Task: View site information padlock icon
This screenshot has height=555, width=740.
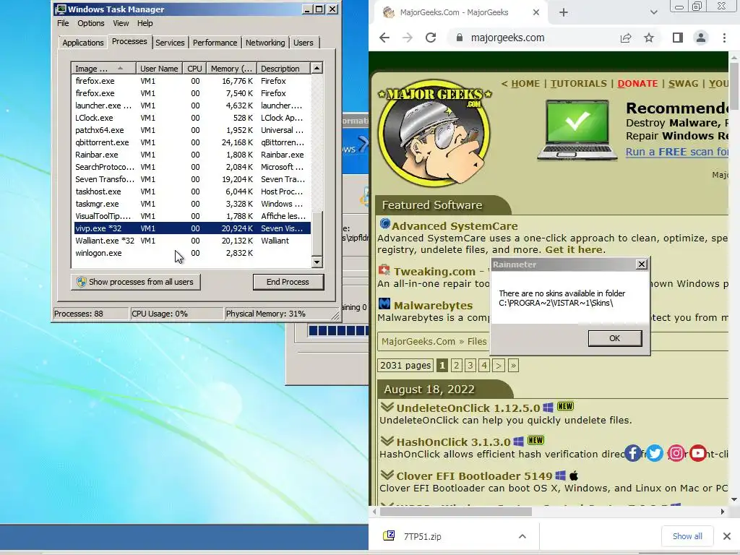Action: click(459, 38)
